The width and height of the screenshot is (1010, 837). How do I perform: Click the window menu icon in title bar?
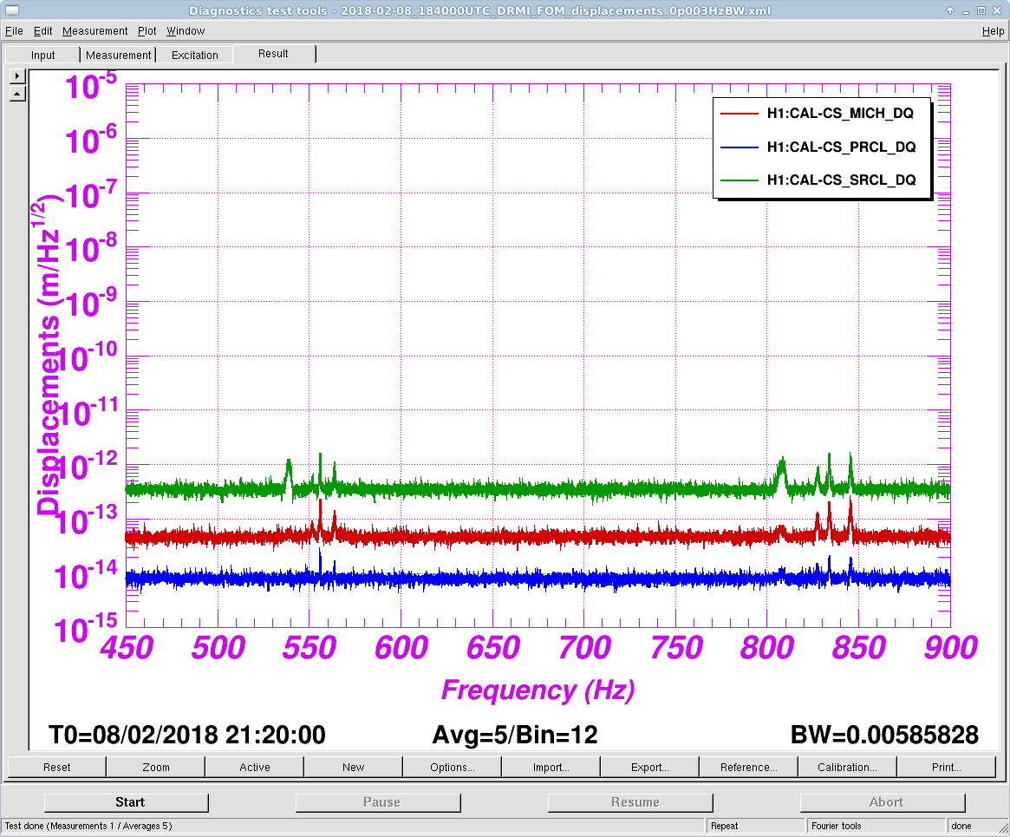tap(10, 10)
